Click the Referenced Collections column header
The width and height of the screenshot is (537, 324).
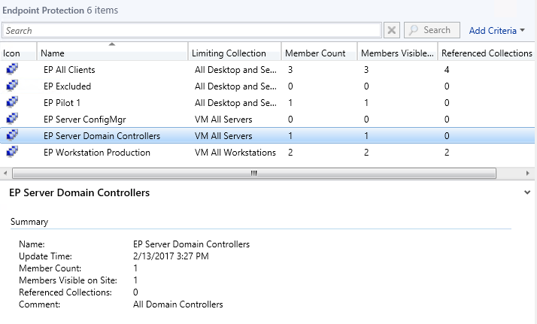[x=487, y=53]
